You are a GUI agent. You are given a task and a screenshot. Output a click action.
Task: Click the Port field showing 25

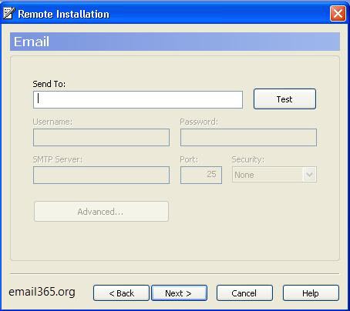[x=201, y=175]
